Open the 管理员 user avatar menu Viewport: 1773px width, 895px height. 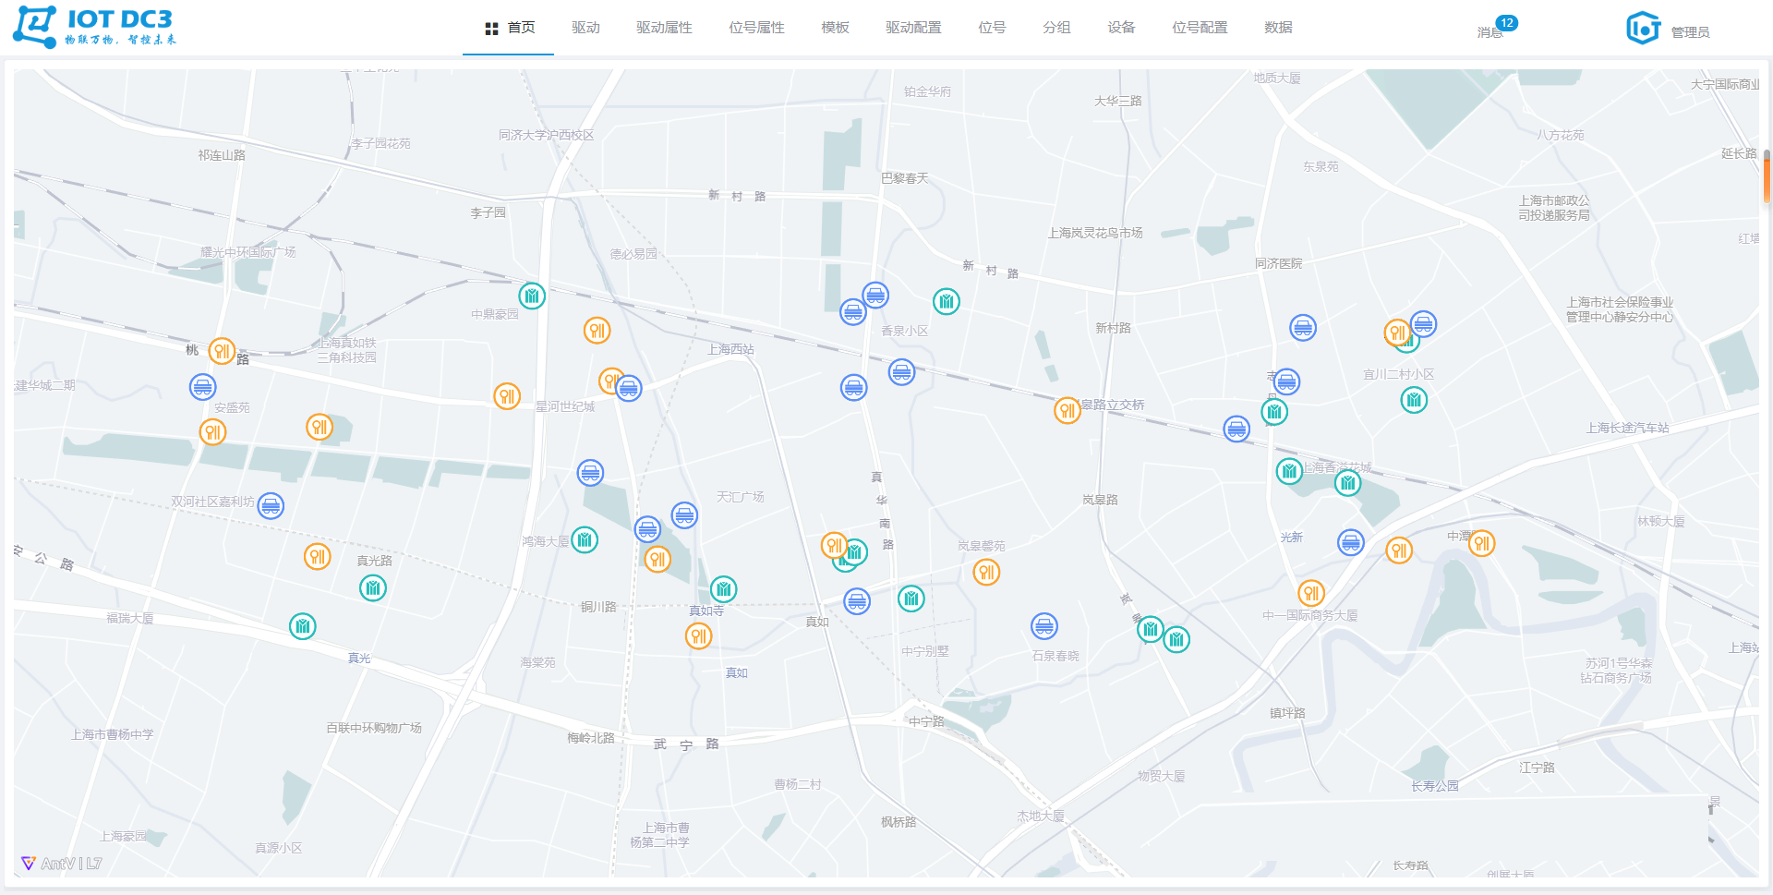[1644, 29]
